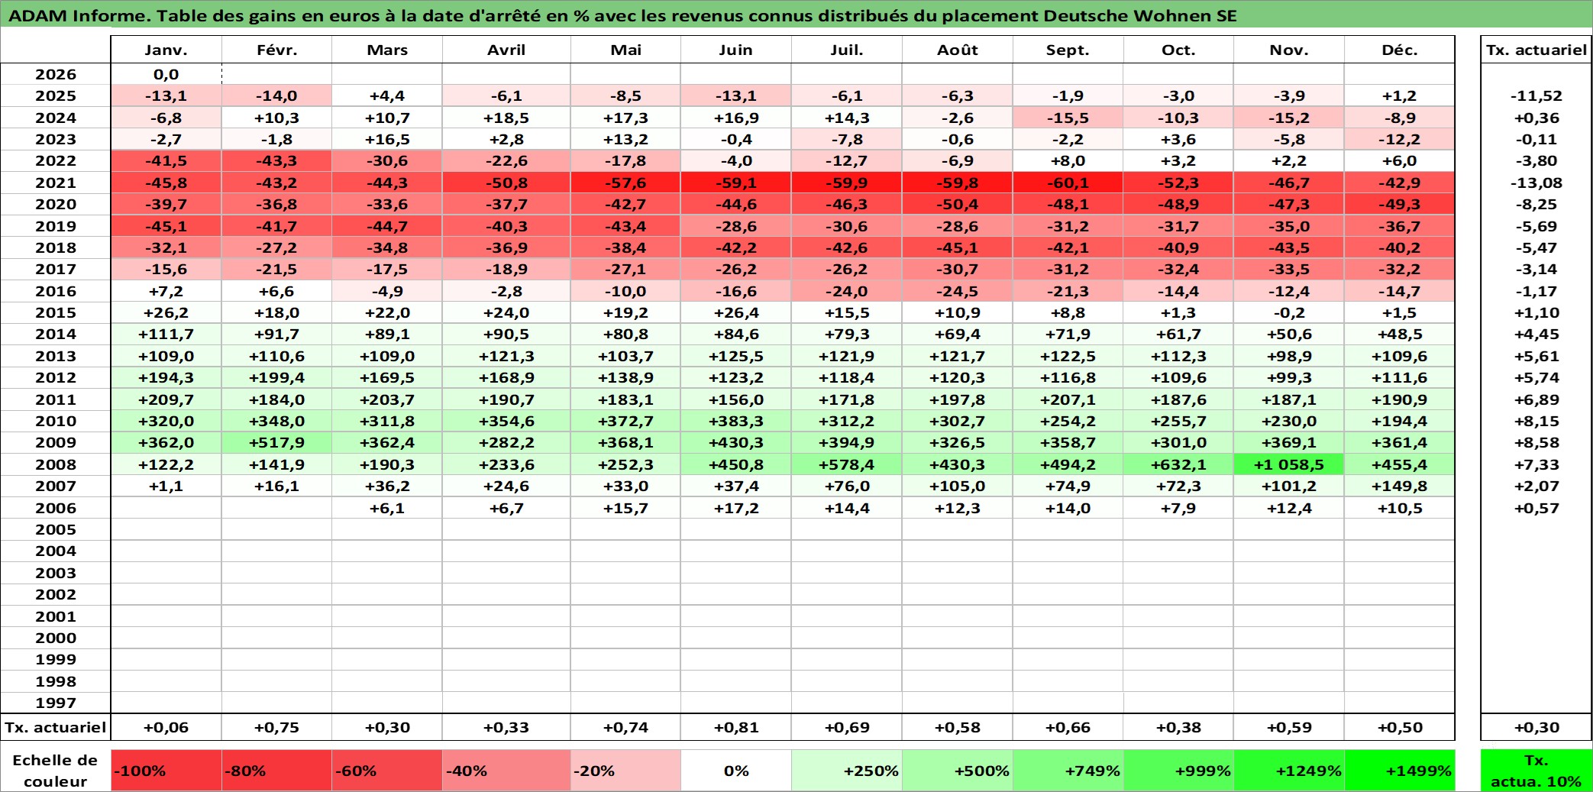Click the +16,5 cell for Mars 2023
The image size is (1593, 792).
pos(387,139)
